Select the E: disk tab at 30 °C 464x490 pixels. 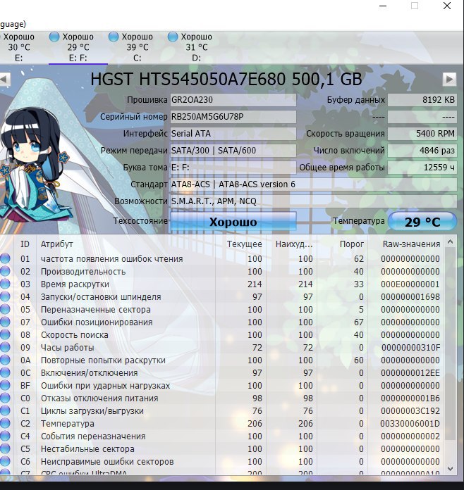[x=19, y=47]
